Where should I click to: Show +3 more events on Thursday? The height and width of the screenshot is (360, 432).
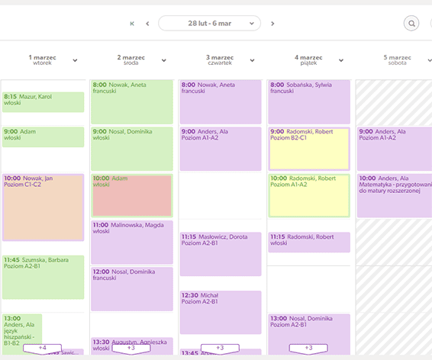pos(220,349)
